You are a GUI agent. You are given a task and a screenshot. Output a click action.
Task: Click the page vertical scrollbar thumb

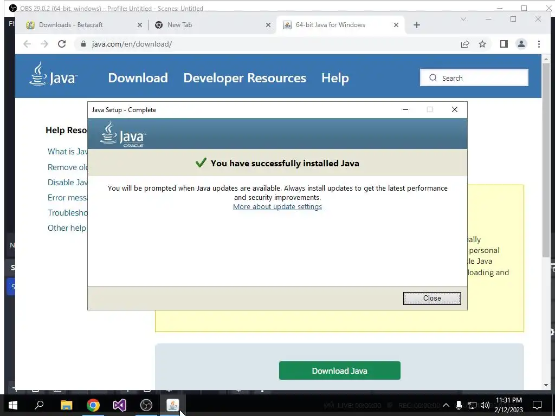click(x=546, y=159)
